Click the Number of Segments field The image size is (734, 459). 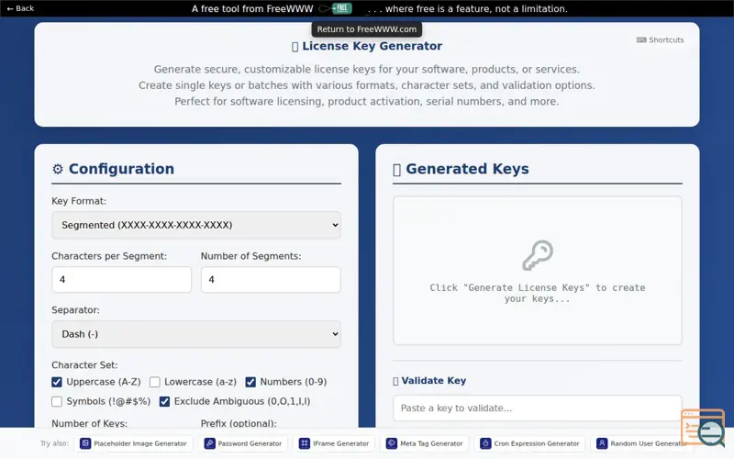[271, 280]
